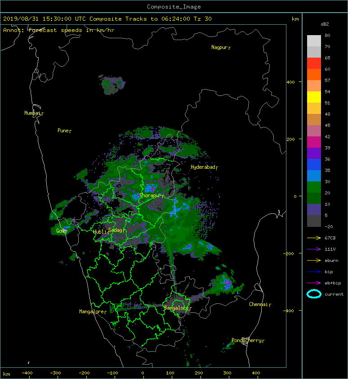Click the Bangalore city label
The image size is (348, 379).
coord(178,308)
